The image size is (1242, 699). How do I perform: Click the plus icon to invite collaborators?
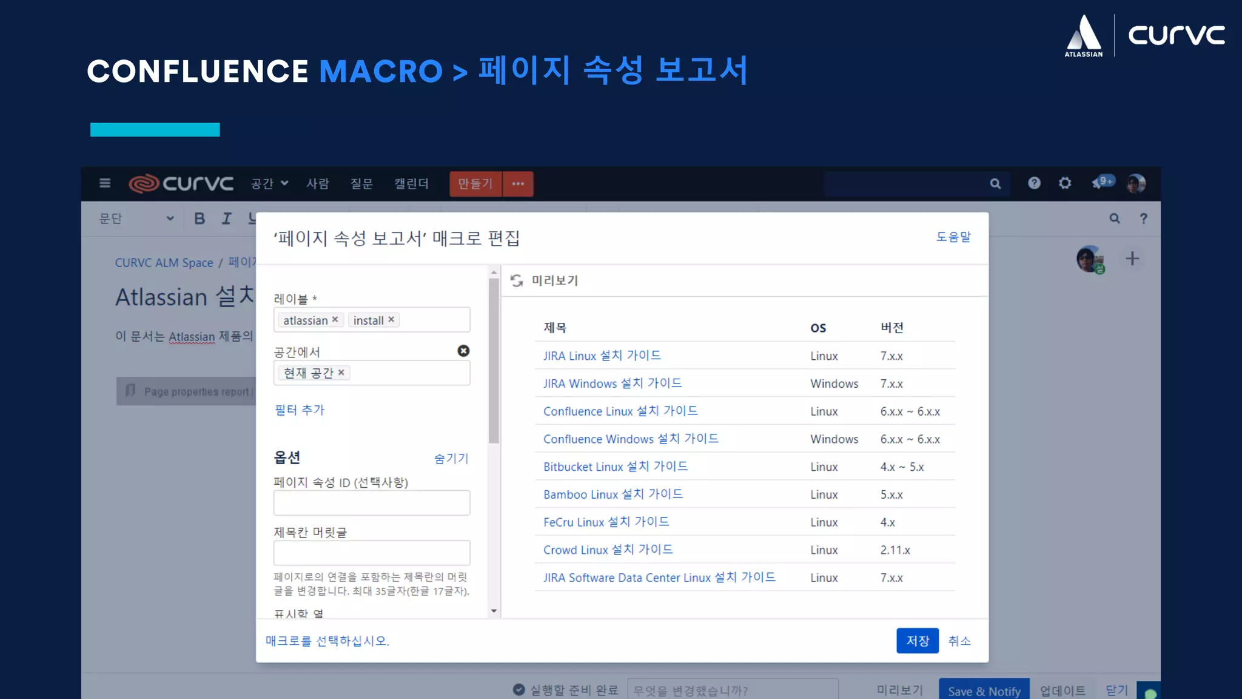(1132, 259)
